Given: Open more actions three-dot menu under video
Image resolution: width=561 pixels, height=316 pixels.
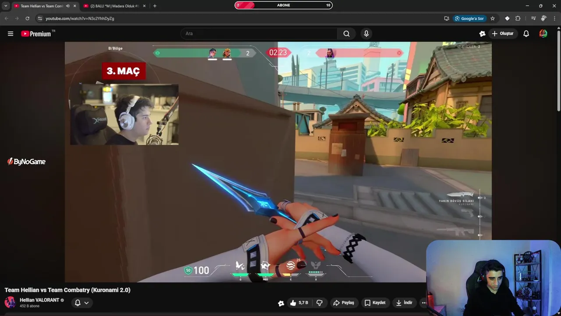Looking at the screenshot, I should click(424, 303).
